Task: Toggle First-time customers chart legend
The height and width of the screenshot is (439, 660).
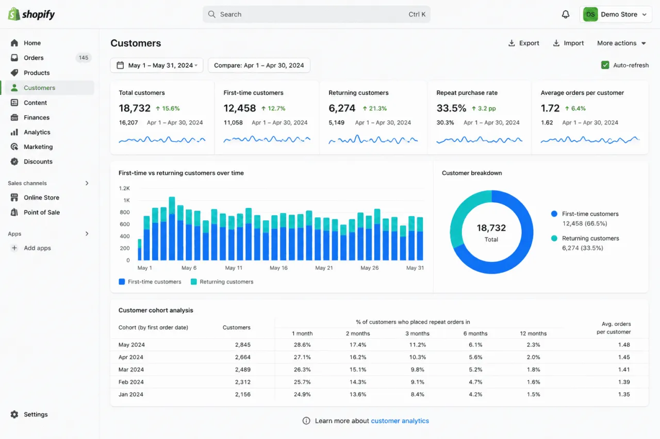Action: (x=150, y=282)
